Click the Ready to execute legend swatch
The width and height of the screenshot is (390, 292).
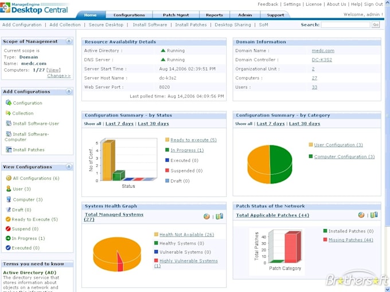click(167, 140)
